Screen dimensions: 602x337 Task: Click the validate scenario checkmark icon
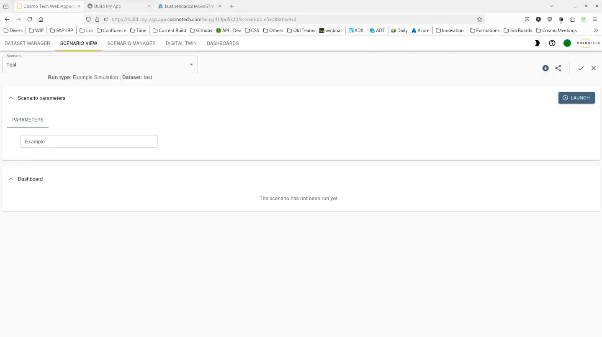point(581,68)
